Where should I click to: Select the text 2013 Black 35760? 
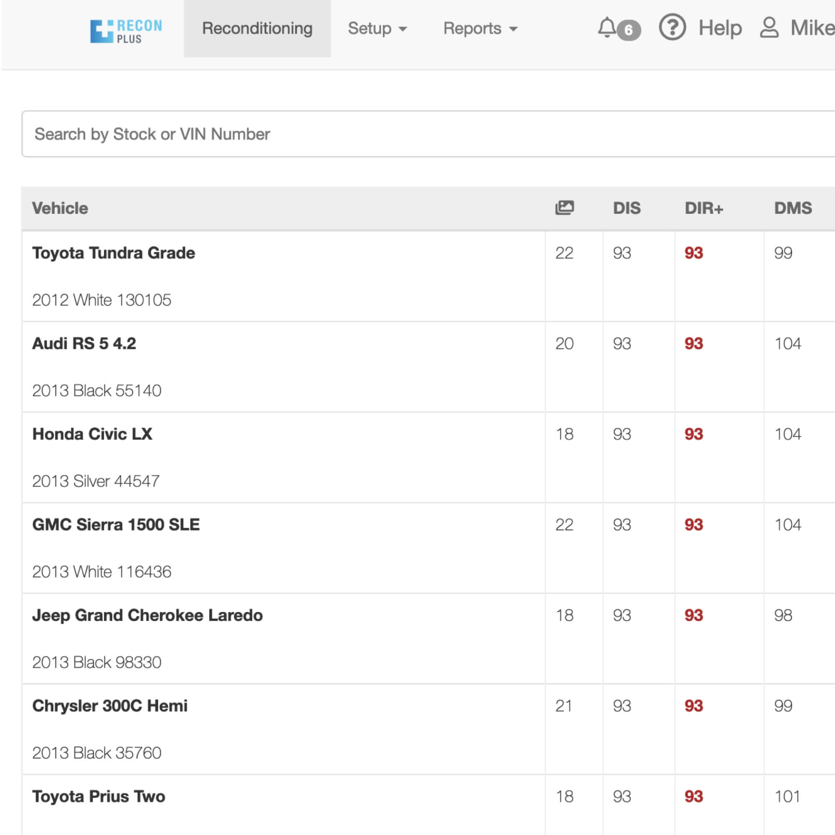coord(97,753)
